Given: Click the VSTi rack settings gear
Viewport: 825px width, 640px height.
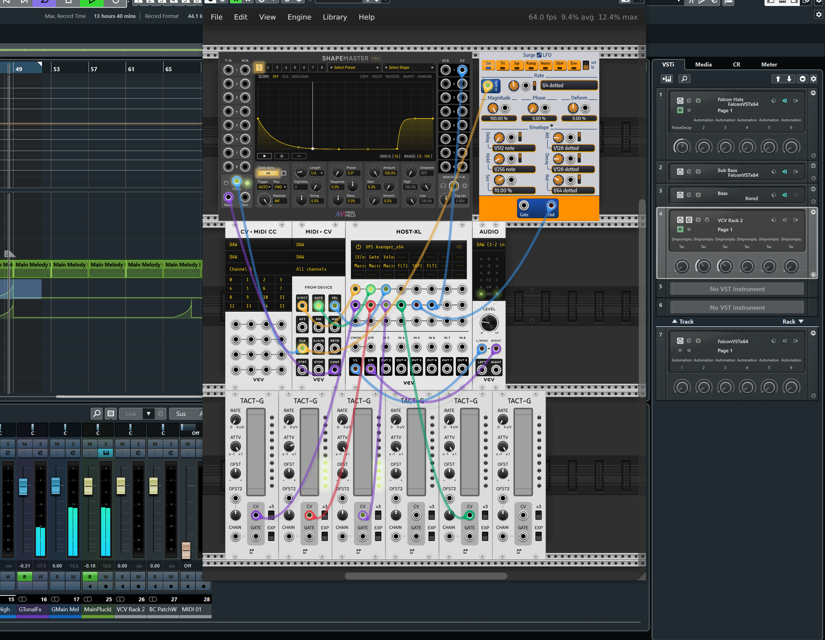Looking at the screenshot, I should point(813,78).
